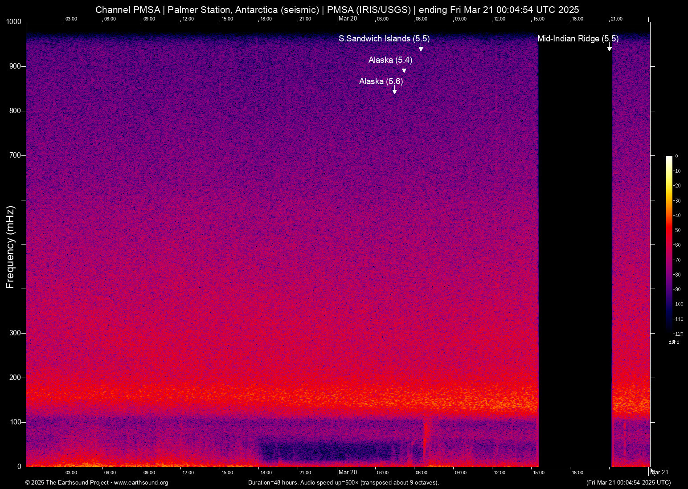Select the Mid-Indian Ridge (5.5) marker

[x=578, y=39]
